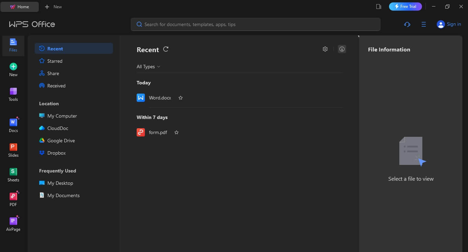Open the Files section in sidebar
The width and height of the screenshot is (468, 252).
(13, 46)
